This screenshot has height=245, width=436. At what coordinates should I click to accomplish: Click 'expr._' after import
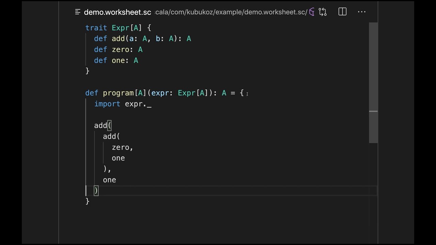pyautogui.click(x=138, y=104)
